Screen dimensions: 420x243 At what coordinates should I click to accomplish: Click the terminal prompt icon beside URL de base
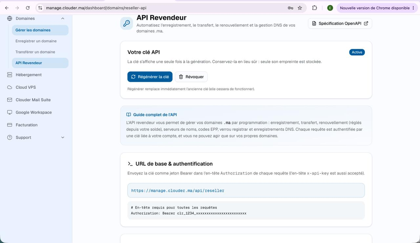(130, 164)
